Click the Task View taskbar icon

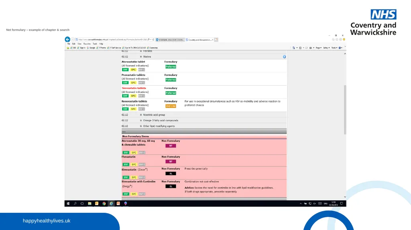82,204
